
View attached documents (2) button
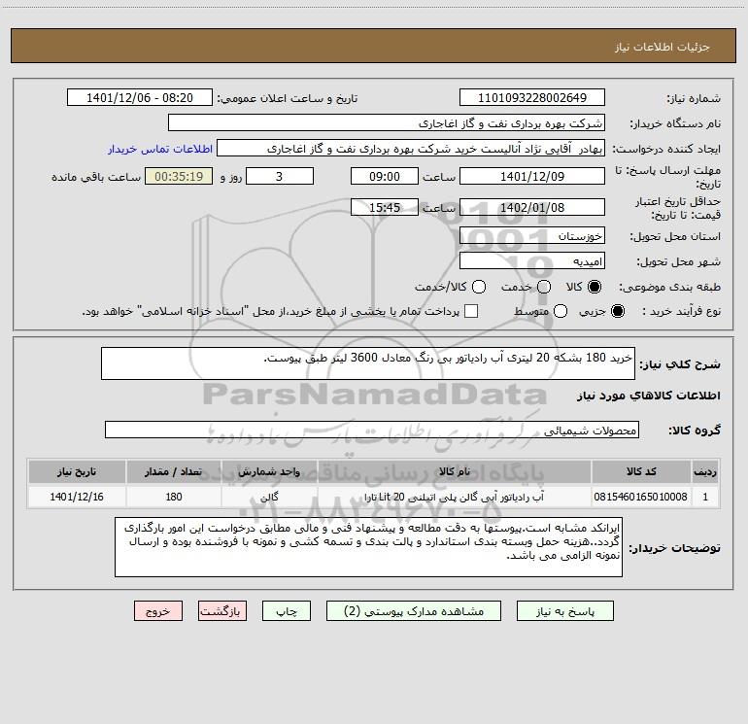click(x=414, y=611)
